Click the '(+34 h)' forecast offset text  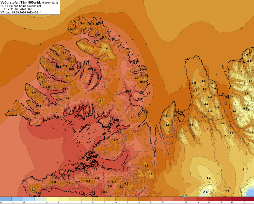point(37,12)
